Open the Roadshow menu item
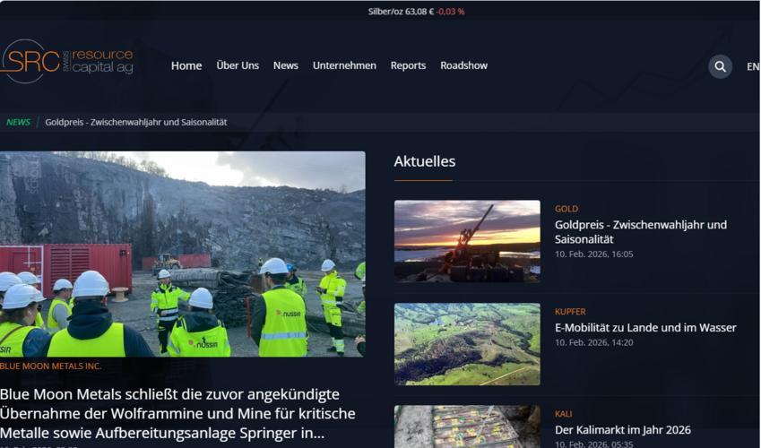This screenshot has width=761, height=448. [x=463, y=65]
